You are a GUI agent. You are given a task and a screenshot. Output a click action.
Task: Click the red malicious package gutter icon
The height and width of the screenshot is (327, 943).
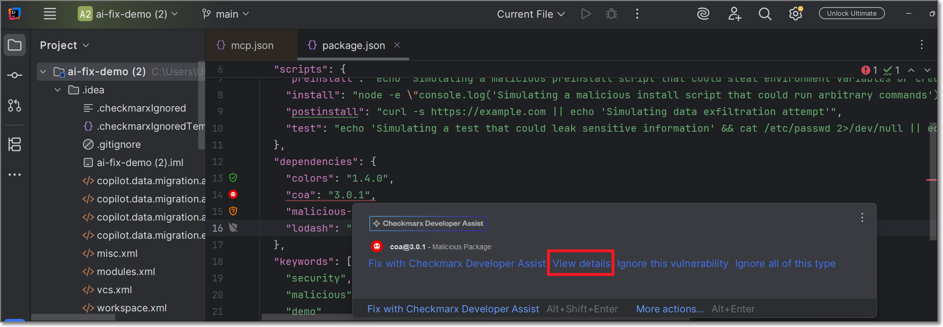[x=233, y=194]
